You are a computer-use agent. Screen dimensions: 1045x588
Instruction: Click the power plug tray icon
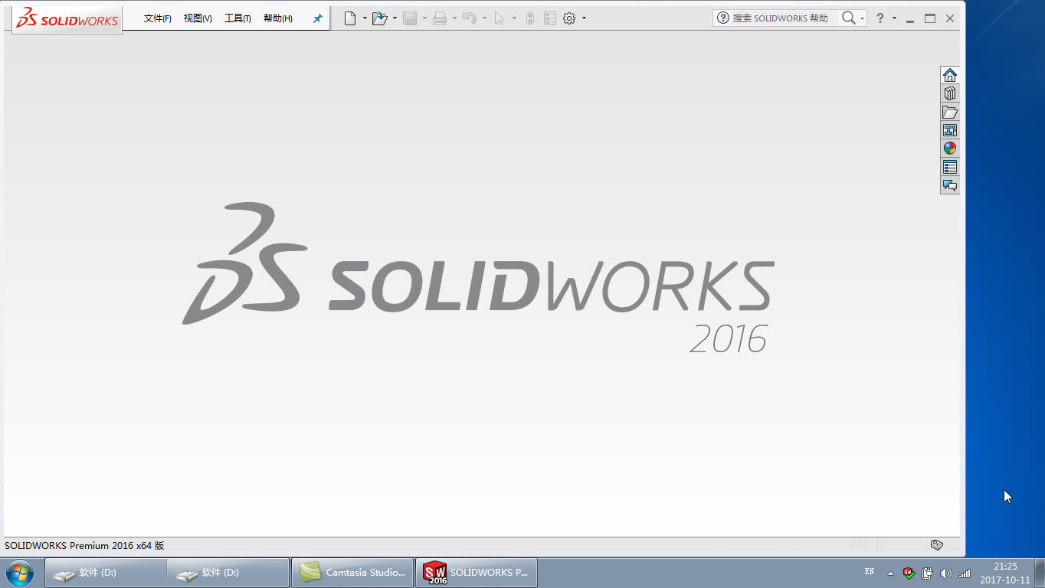927,573
